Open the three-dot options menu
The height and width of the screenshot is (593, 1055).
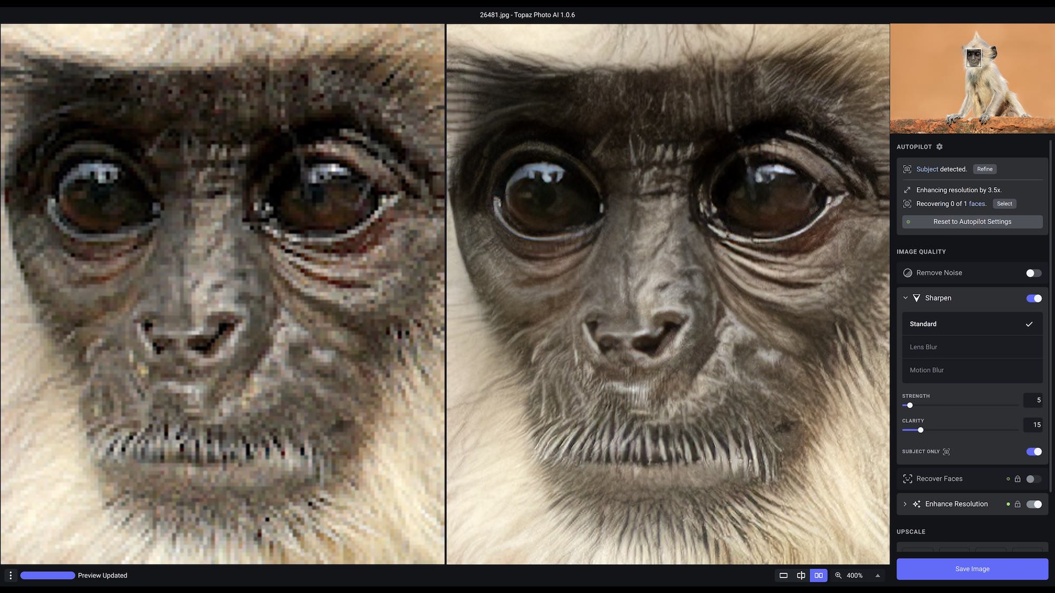pos(11,576)
